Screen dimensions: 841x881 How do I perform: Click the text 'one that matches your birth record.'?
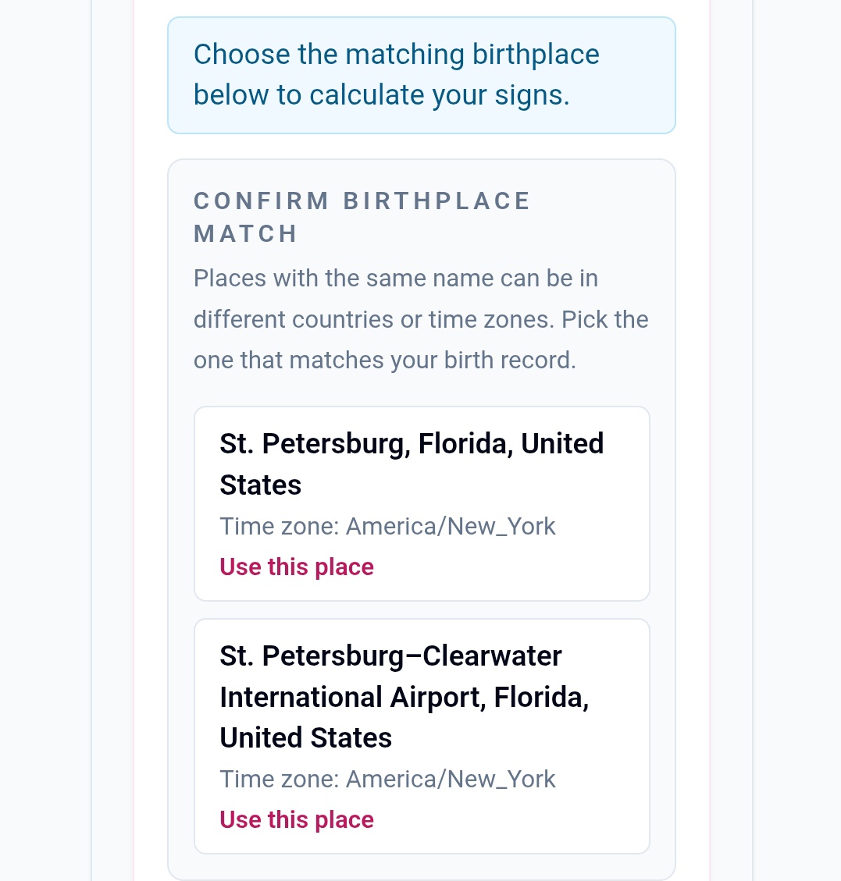385,361
